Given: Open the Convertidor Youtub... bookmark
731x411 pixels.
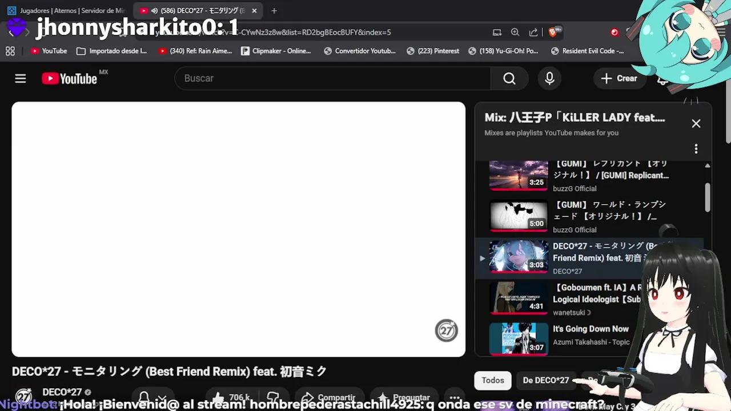Looking at the screenshot, I should 360,51.
